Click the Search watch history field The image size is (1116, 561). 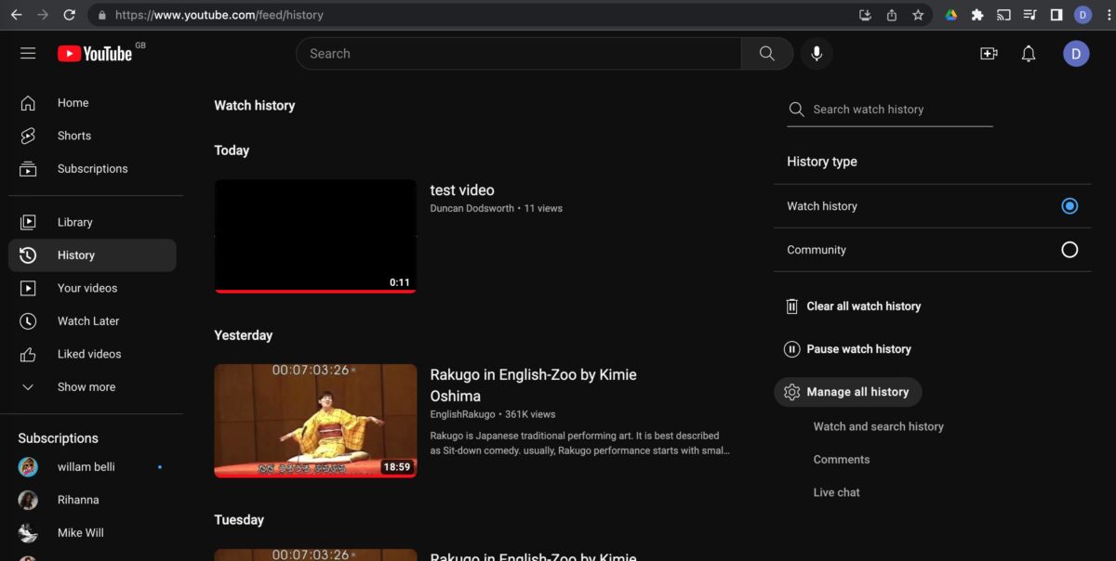(890, 110)
